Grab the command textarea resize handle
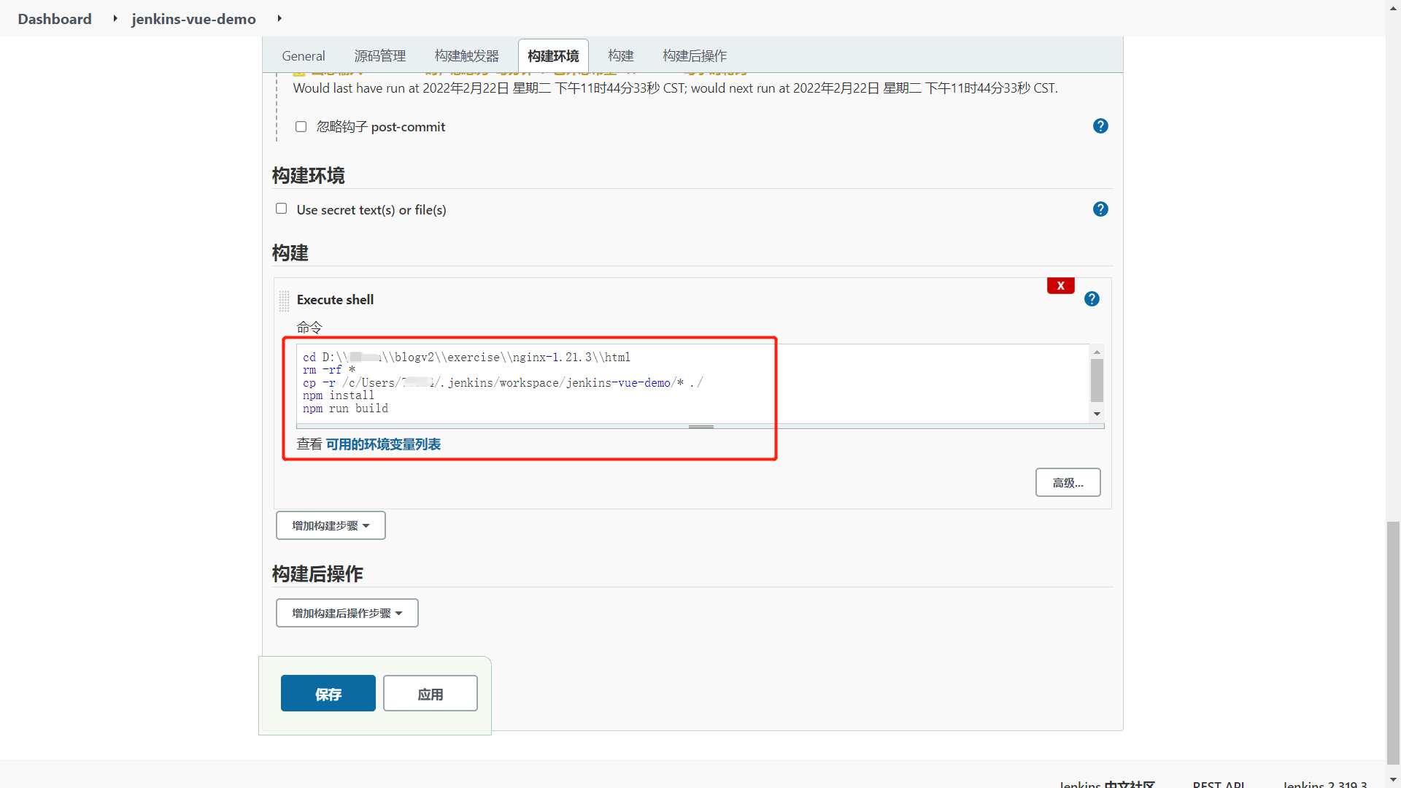 [700, 426]
